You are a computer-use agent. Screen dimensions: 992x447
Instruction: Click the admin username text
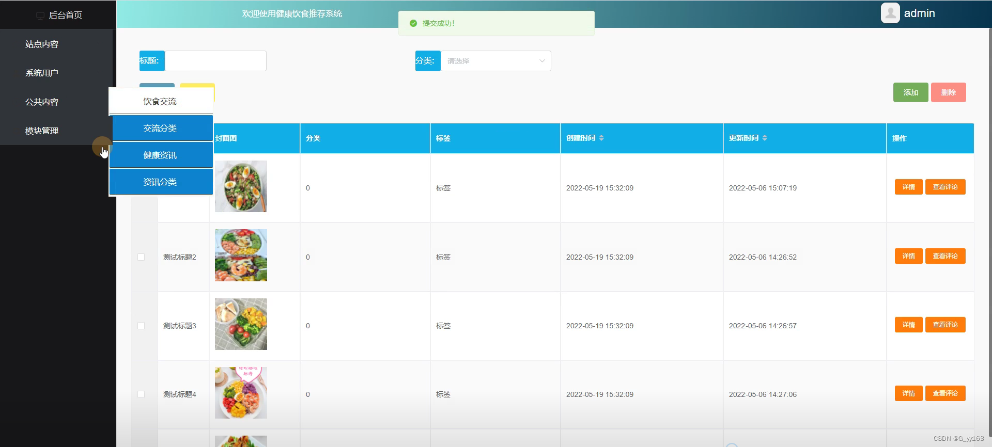(x=920, y=13)
